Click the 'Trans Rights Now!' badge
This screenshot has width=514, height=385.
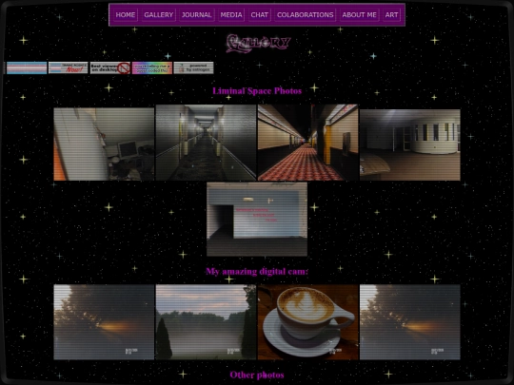click(69, 67)
